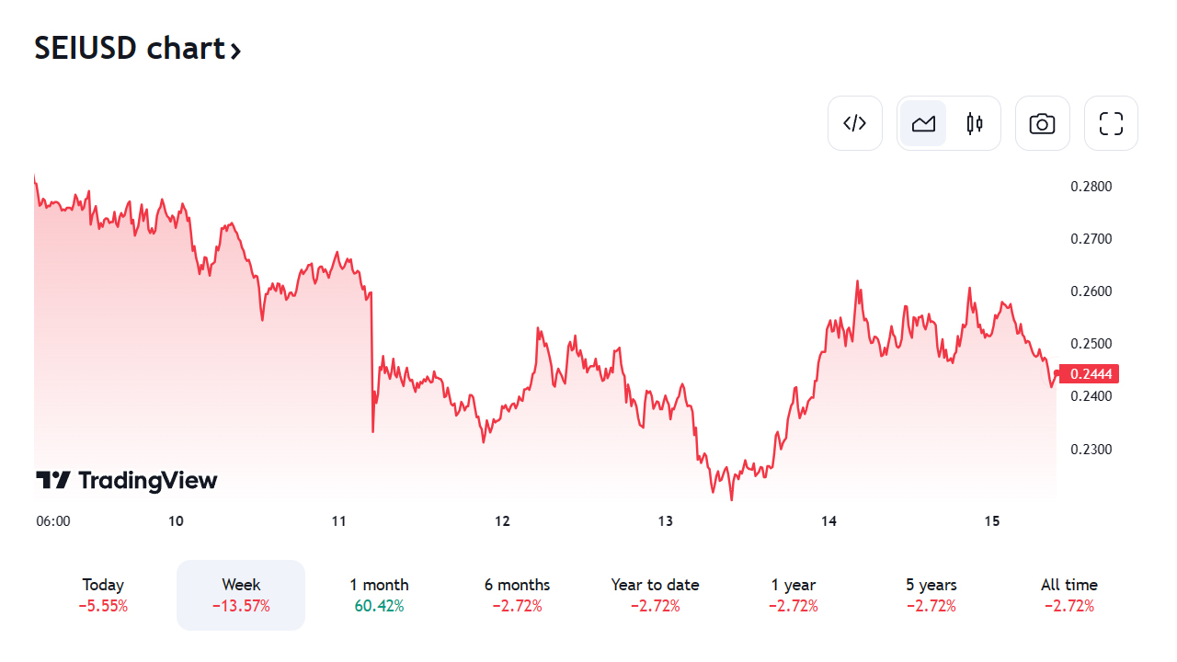Click the date 13 axis label
Viewport: 1177px width, 662px height.
point(666,521)
